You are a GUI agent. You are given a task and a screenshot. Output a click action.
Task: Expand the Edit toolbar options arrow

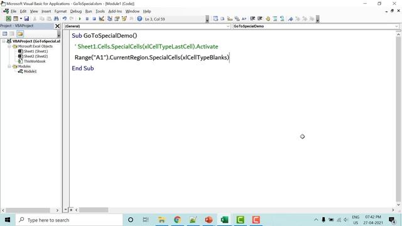[317, 19]
